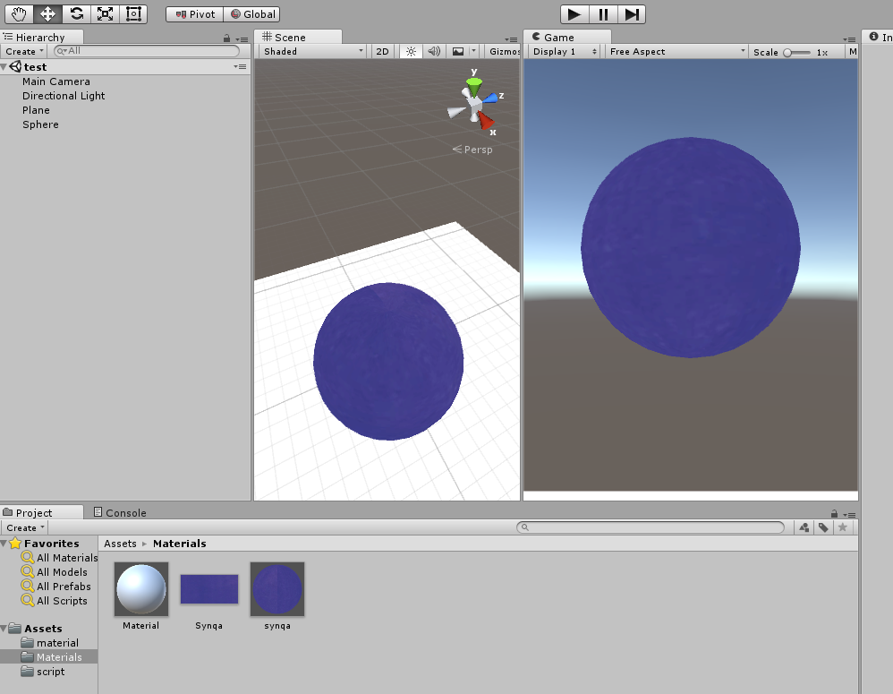Click the Step frame button
This screenshot has height=694, width=893.
[x=631, y=14]
